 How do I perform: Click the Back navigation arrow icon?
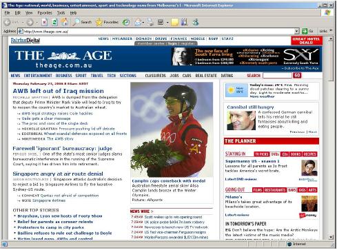pos(7,22)
